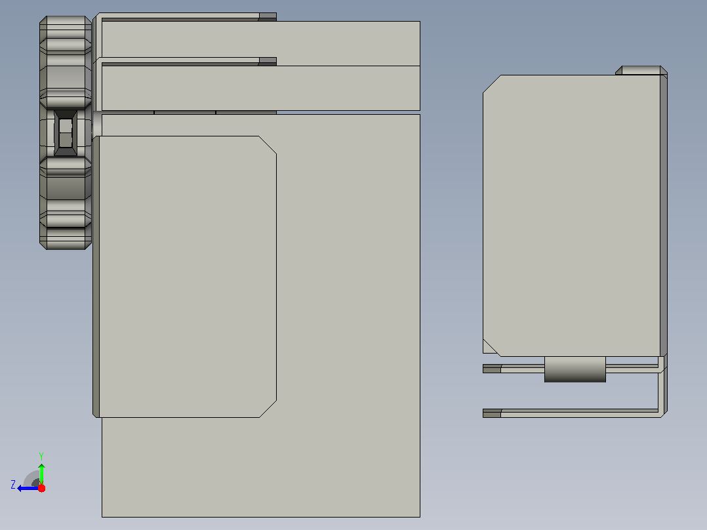Select the front chamfered panel on left assembly
The image size is (707, 530).
point(188,277)
